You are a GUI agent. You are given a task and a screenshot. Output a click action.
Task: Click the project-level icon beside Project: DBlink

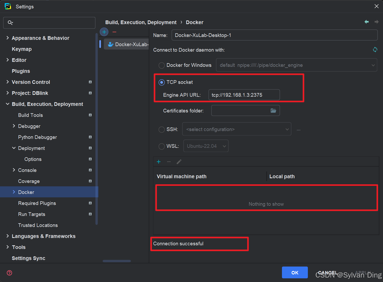tap(90, 93)
